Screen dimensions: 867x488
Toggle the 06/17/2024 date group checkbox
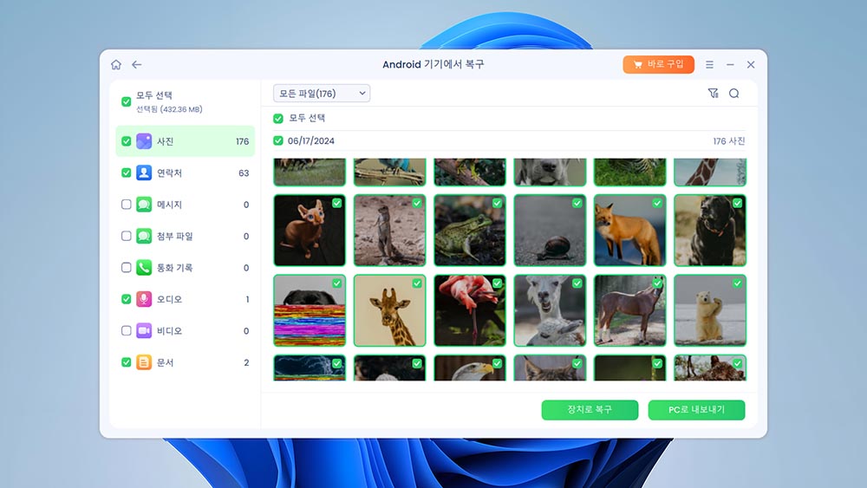click(278, 141)
